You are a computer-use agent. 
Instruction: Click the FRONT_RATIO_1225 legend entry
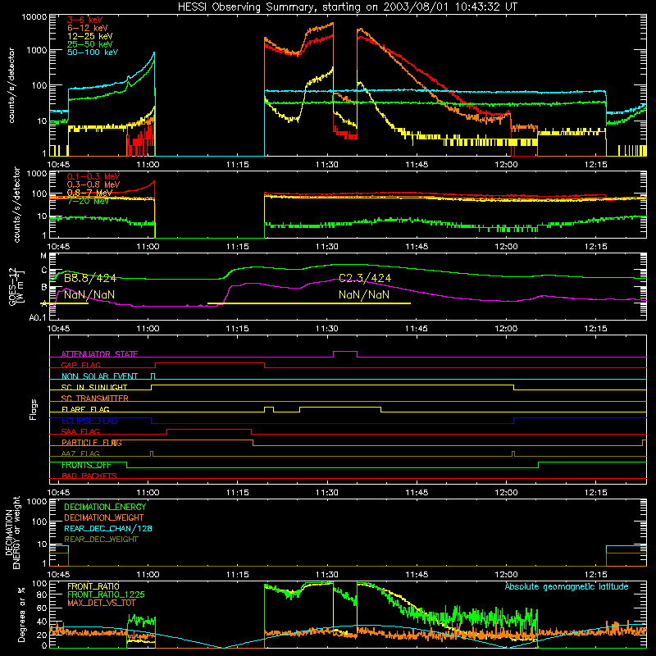(x=106, y=594)
